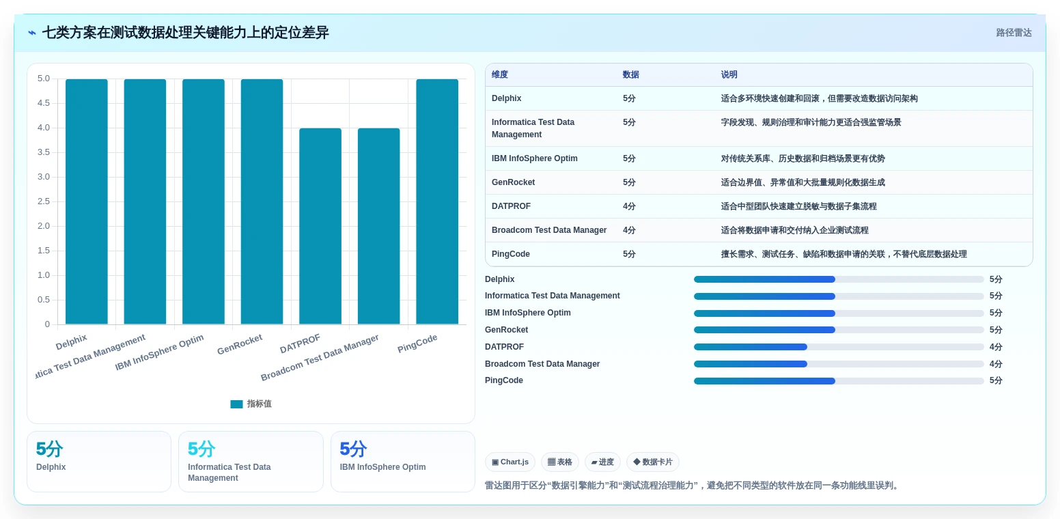Screen dimensions: 1060x519
Task: Select the 表格 tag
Action: [x=560, y=462]
